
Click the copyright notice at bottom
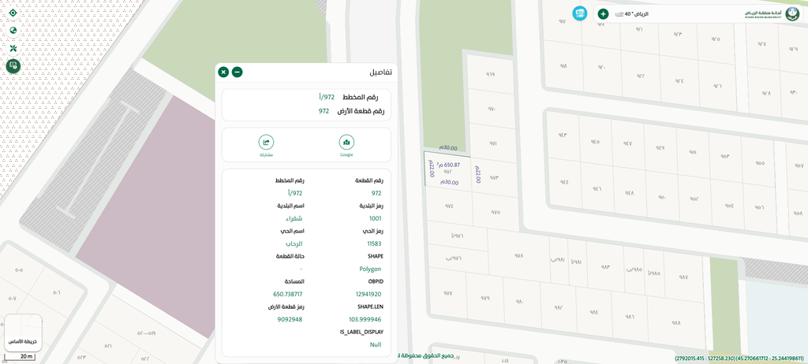426,356
